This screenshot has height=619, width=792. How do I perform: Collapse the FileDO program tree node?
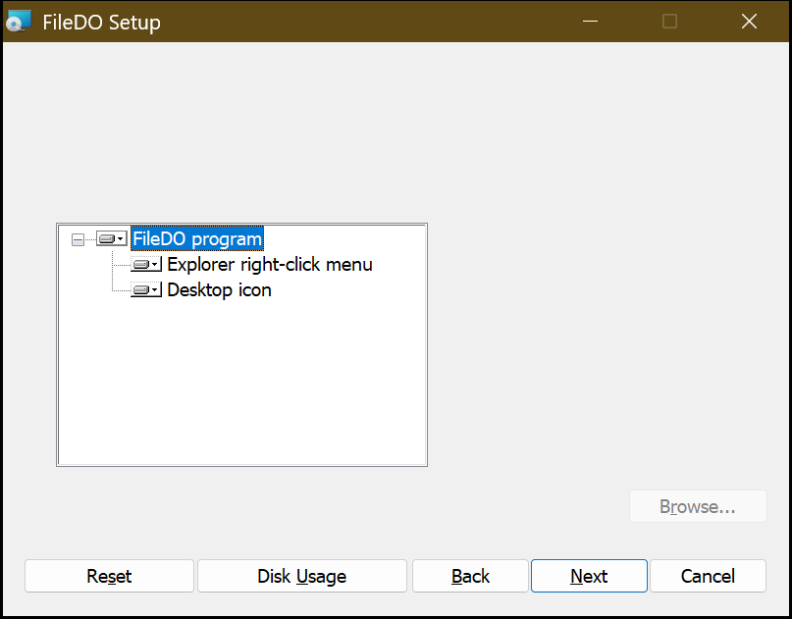(x=78, y=239)
